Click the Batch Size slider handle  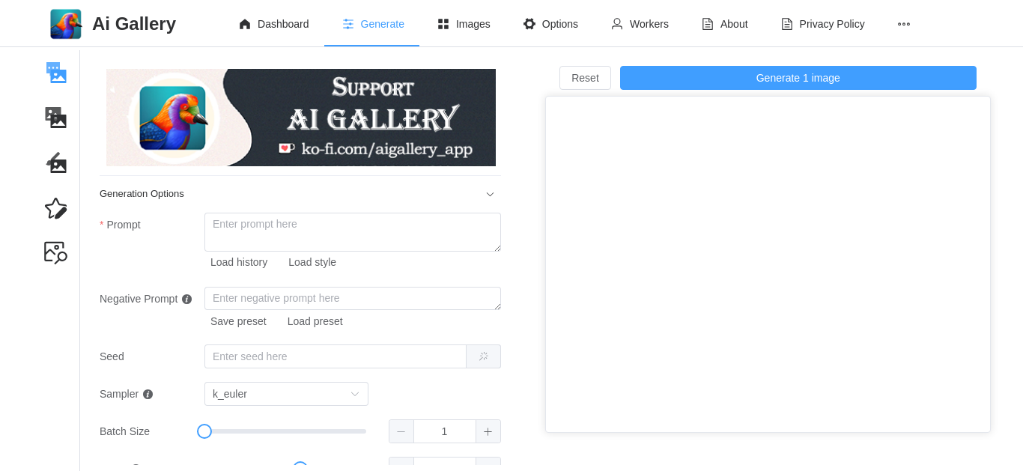204,431
